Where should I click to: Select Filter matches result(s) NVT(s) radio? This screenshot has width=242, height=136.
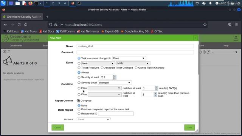pyautogui.click(x=79, y=88)
